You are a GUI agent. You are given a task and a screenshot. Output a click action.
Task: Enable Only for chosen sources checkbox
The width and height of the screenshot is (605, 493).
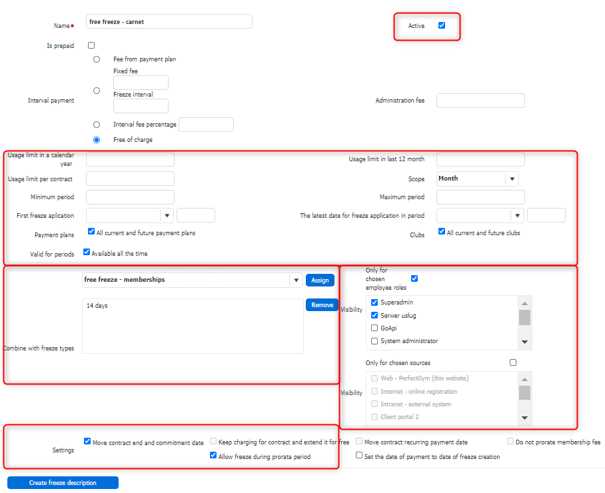[512, 362]
